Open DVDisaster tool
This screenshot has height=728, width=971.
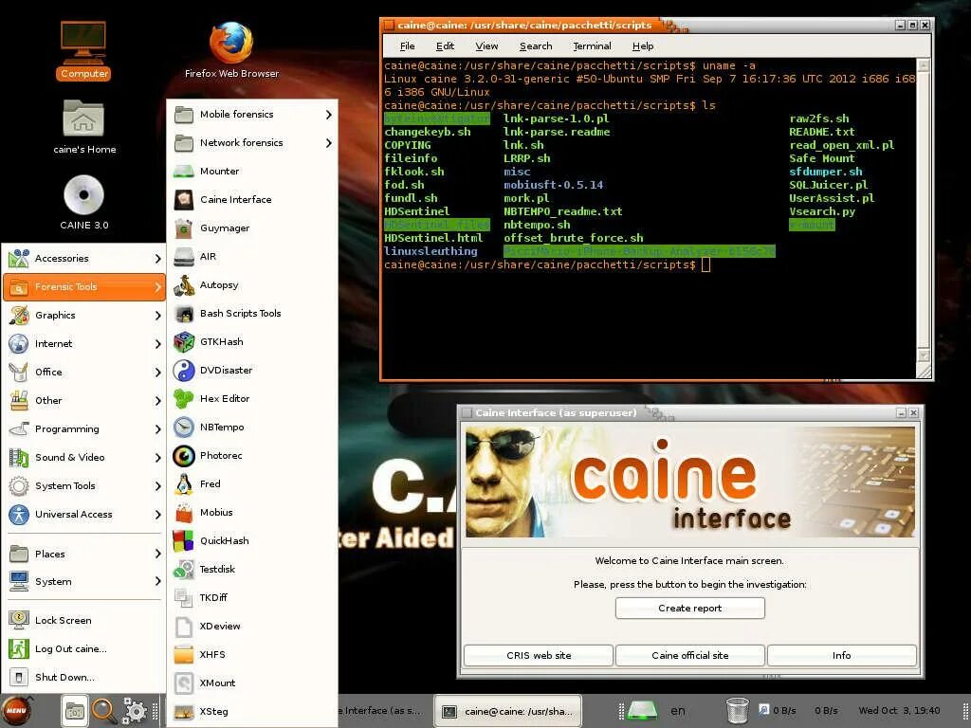[x=252, y=371]
